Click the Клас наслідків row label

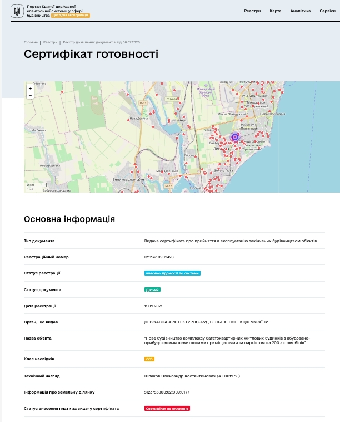39,359
